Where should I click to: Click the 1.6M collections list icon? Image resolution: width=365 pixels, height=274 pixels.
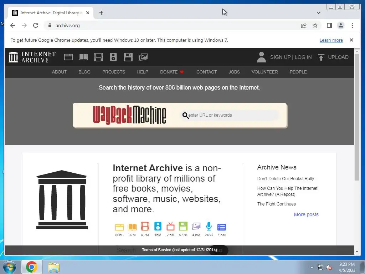pyautogui.click(x=222, y=227)
